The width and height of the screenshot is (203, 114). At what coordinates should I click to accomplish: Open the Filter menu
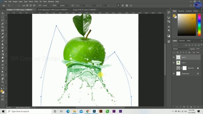36,2
